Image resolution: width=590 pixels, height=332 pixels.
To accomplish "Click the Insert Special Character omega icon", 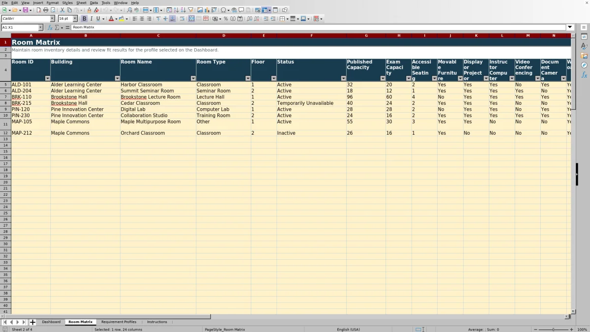I will (223, 10).
